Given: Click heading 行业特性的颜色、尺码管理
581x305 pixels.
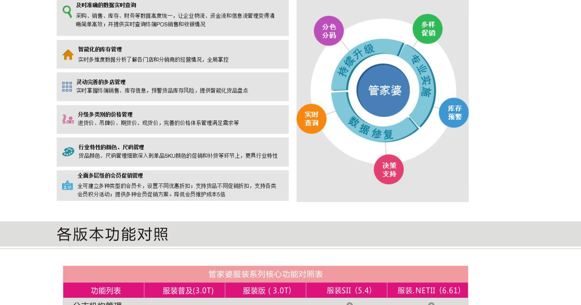Looking at the screenshot, I should pyautogui.click(x=111, y=147).
